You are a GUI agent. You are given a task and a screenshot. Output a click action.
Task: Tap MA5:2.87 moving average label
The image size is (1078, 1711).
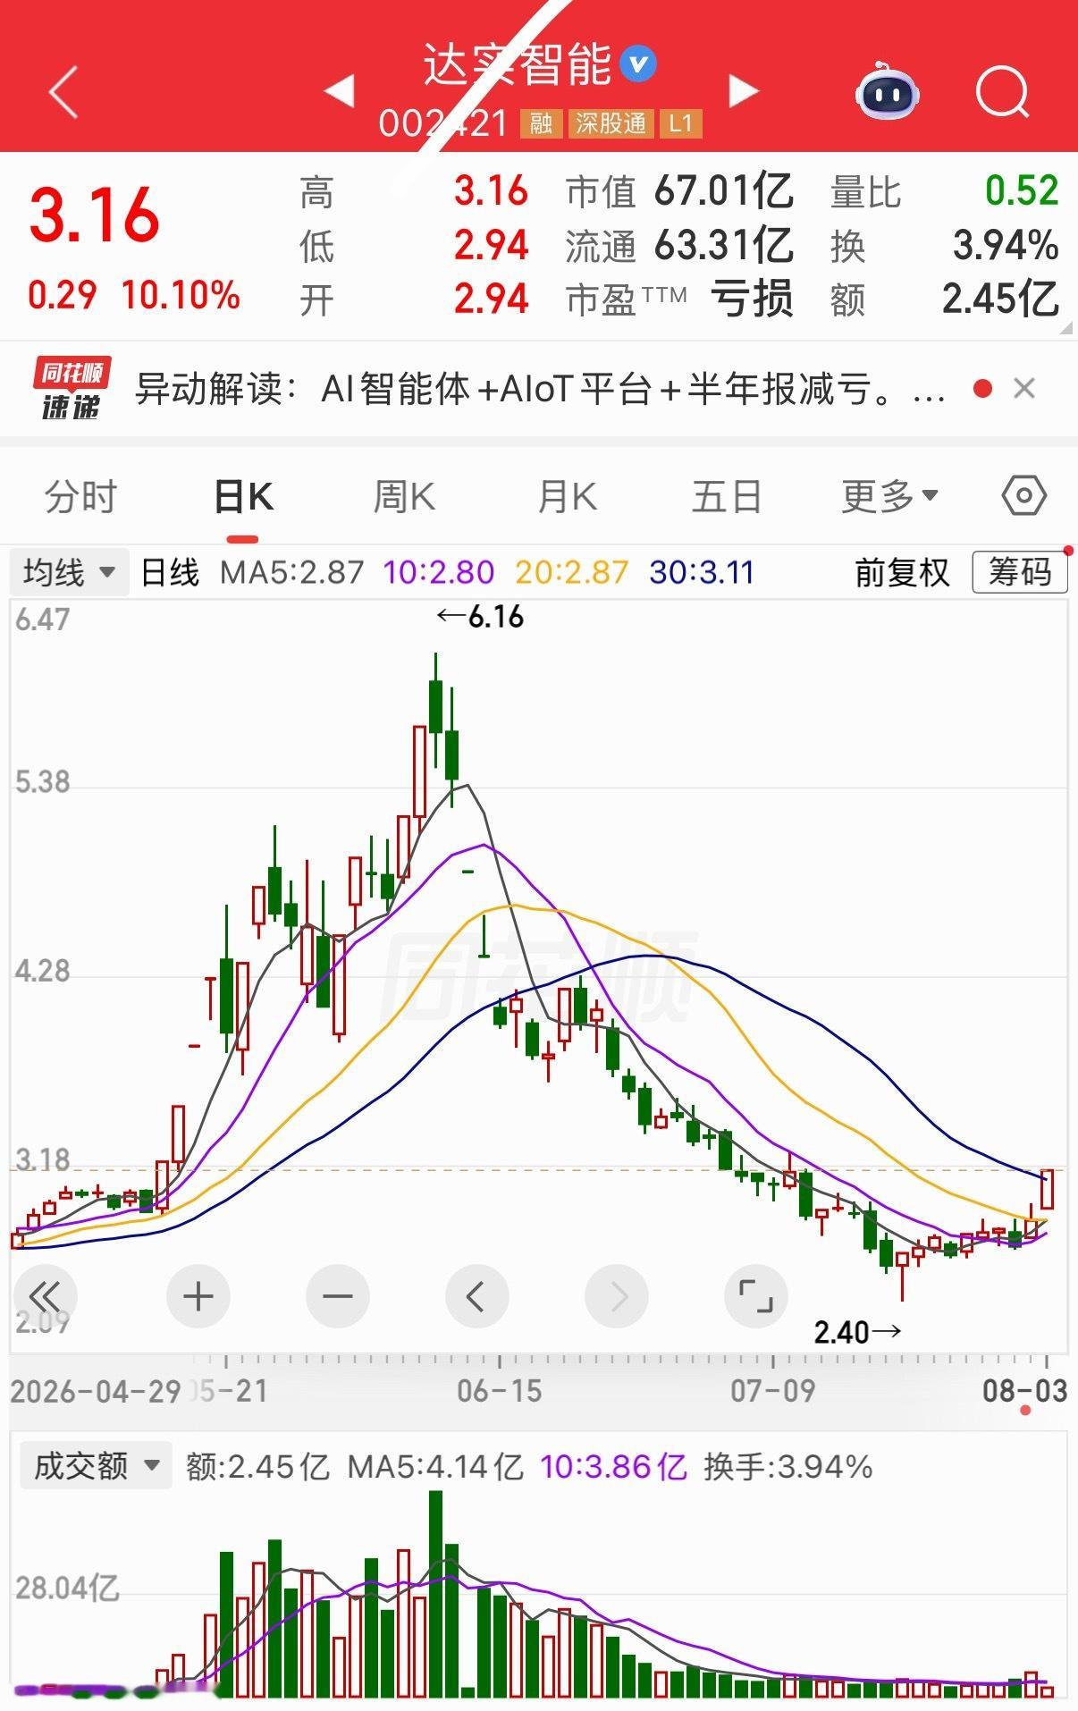[292, 572]
